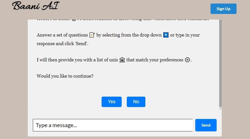Click the memo notepad emoji icon
Screen dimensions: 250x139
click(x=92, y=35)
